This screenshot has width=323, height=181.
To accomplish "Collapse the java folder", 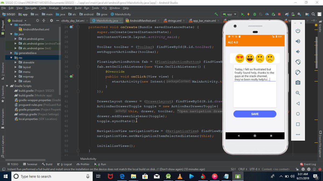I will 12,34.
